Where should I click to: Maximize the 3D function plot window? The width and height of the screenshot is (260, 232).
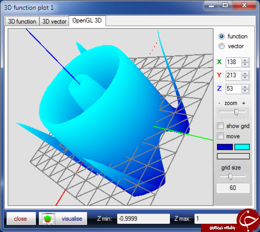(225, 6)
